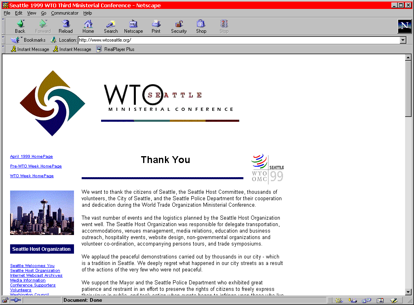Viewport: 414px width, 305px height.
Task: Click the Netscape N logo
Action: [404, 26]
